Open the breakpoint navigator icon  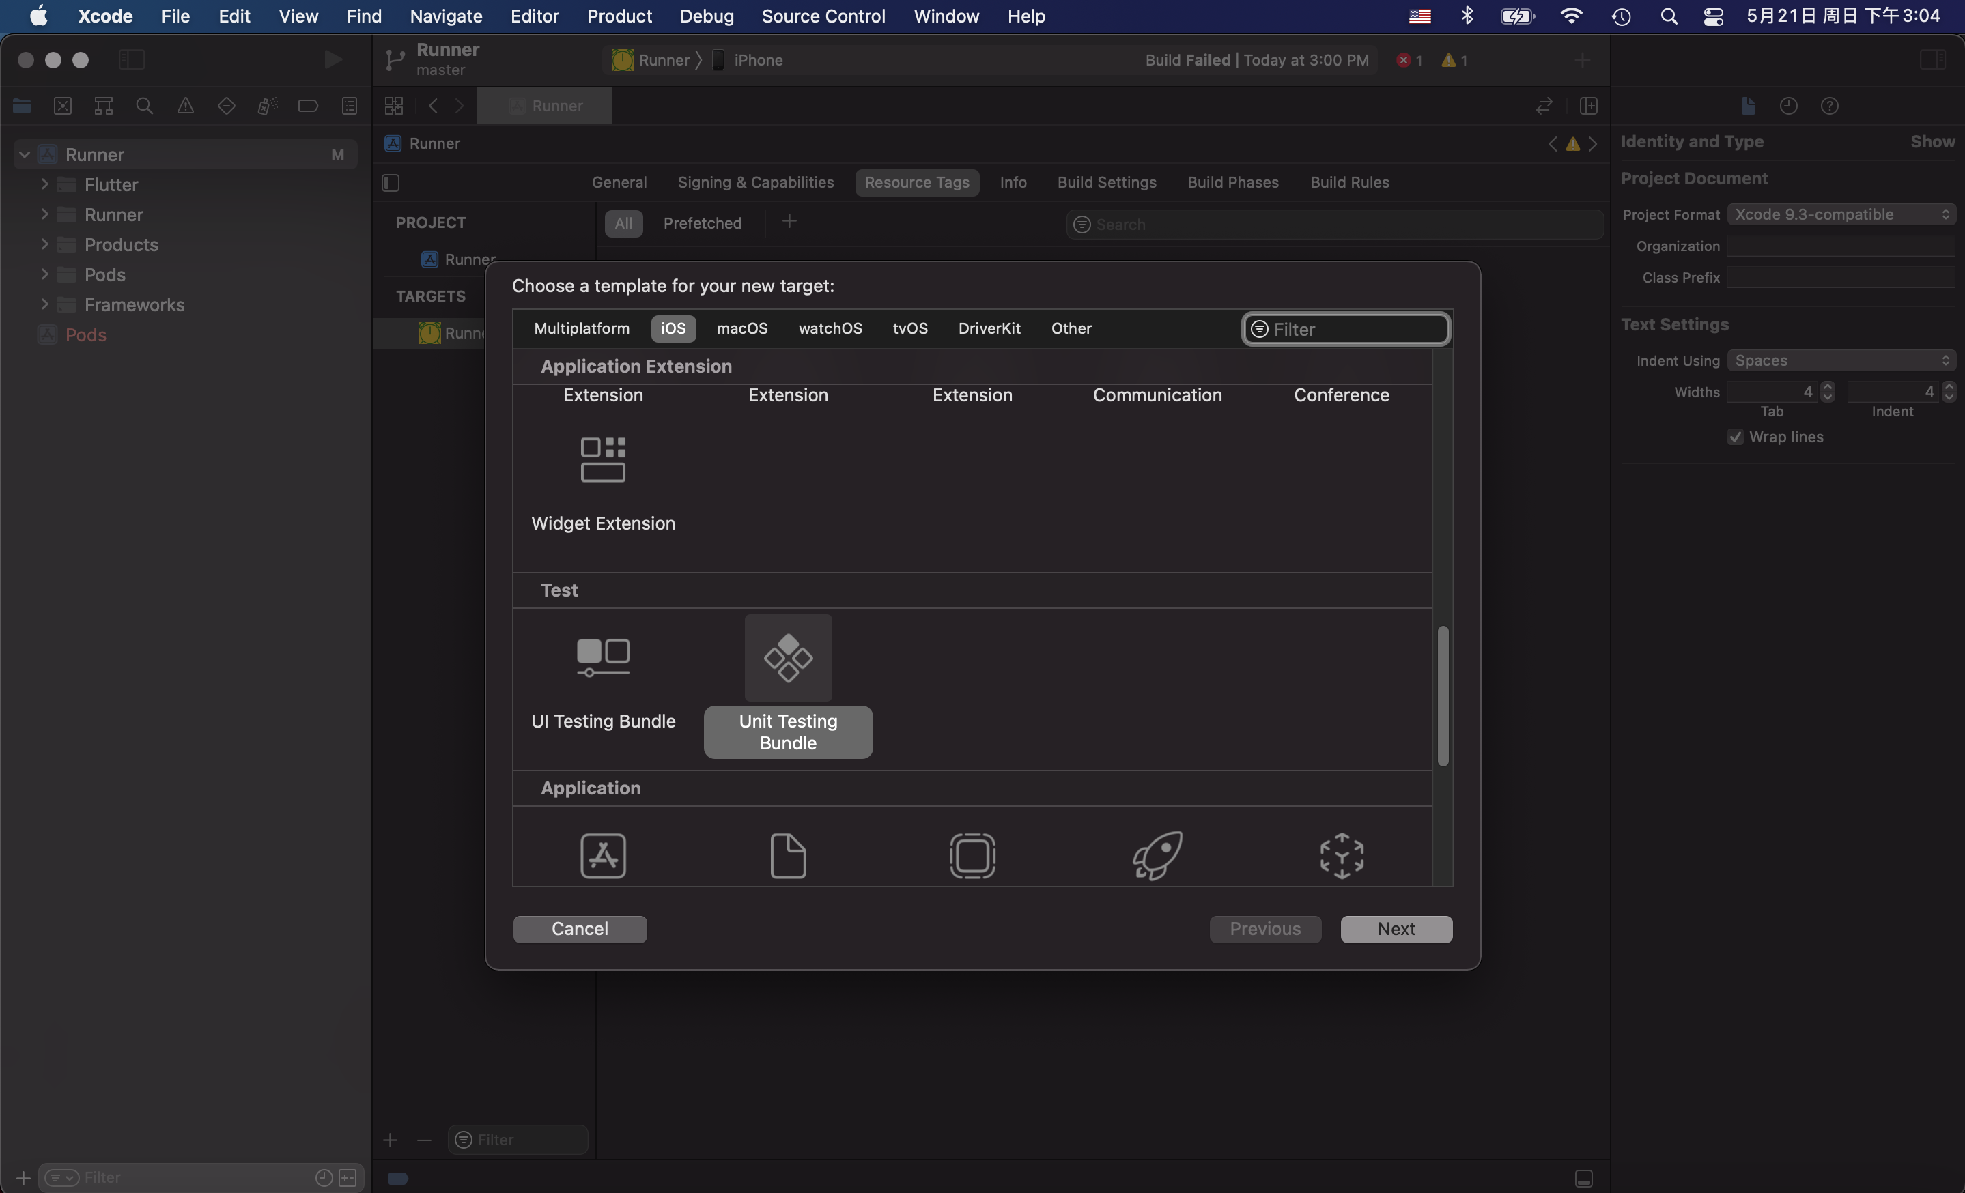[308, 105]
